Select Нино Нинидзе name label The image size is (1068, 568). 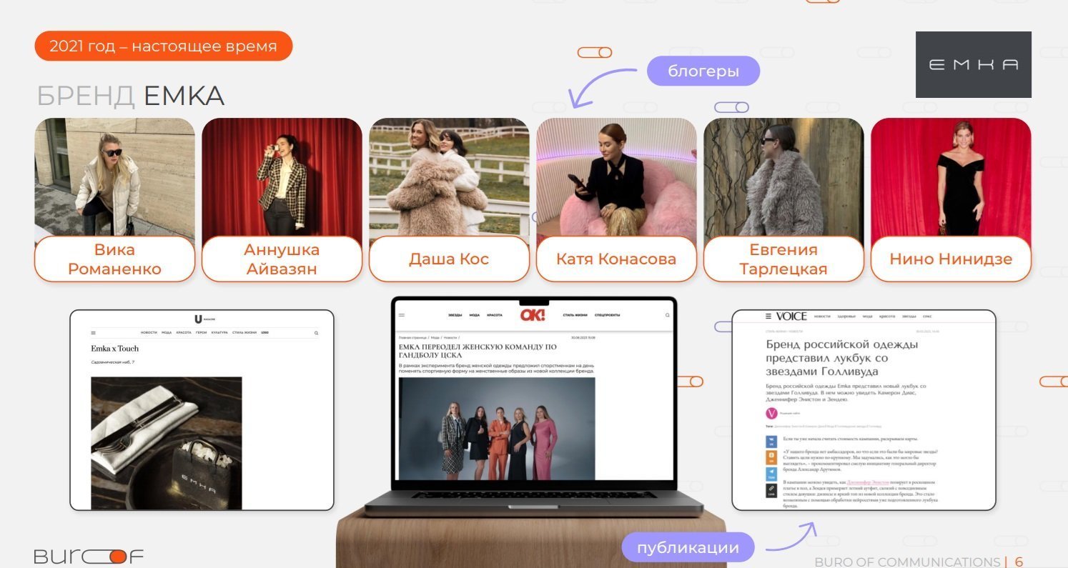[951, 259]
